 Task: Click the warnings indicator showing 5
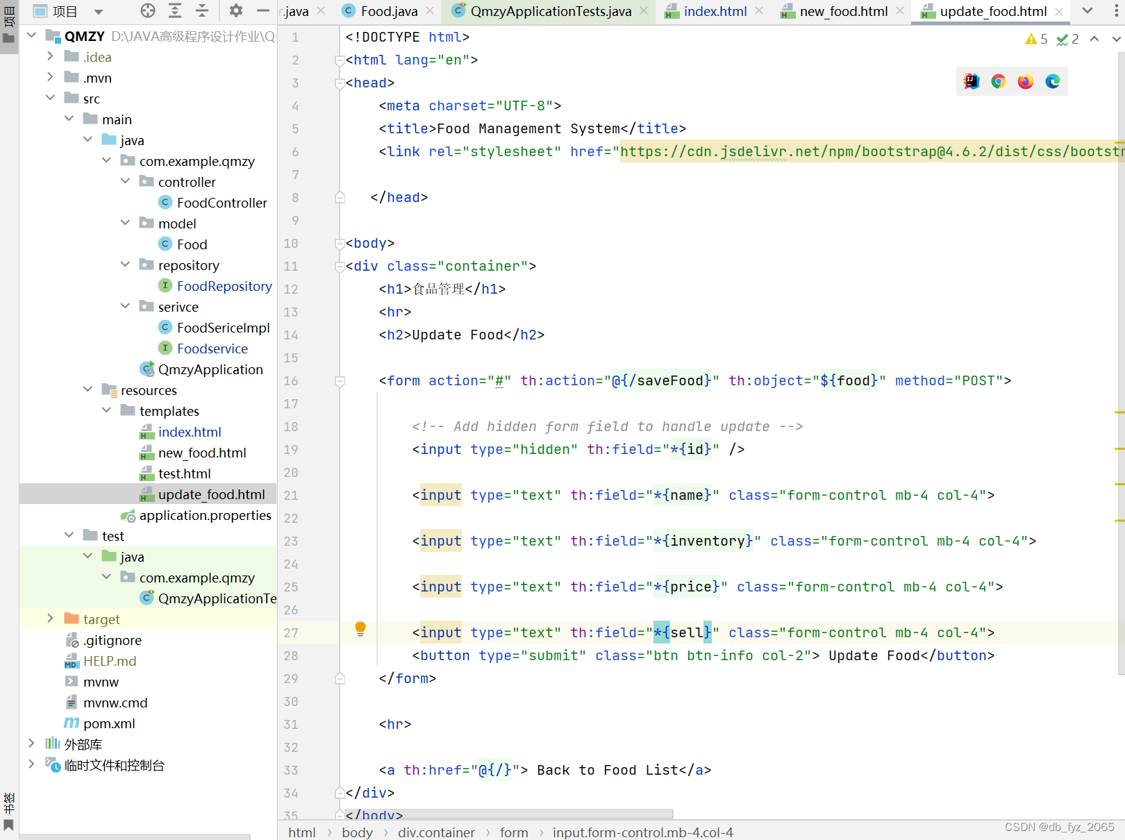pyautogui.click(x=1037, y=40)
